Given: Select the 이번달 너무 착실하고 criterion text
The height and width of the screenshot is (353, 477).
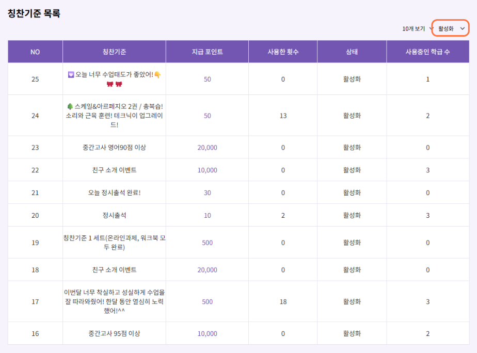Looking at the screenshot, I should 114,301.
